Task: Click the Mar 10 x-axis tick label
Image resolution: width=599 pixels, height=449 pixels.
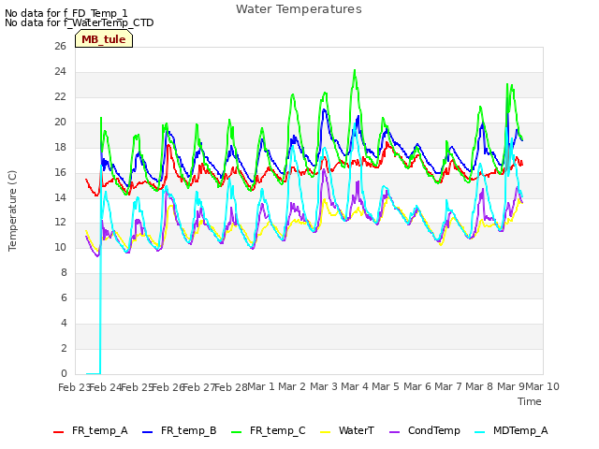Action: [543, 386]
